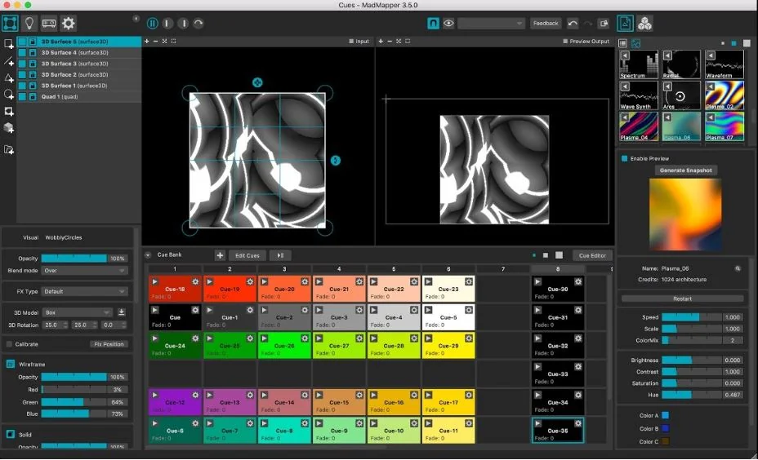
Task: Click the Fix Position button
Action: (109, 344)
